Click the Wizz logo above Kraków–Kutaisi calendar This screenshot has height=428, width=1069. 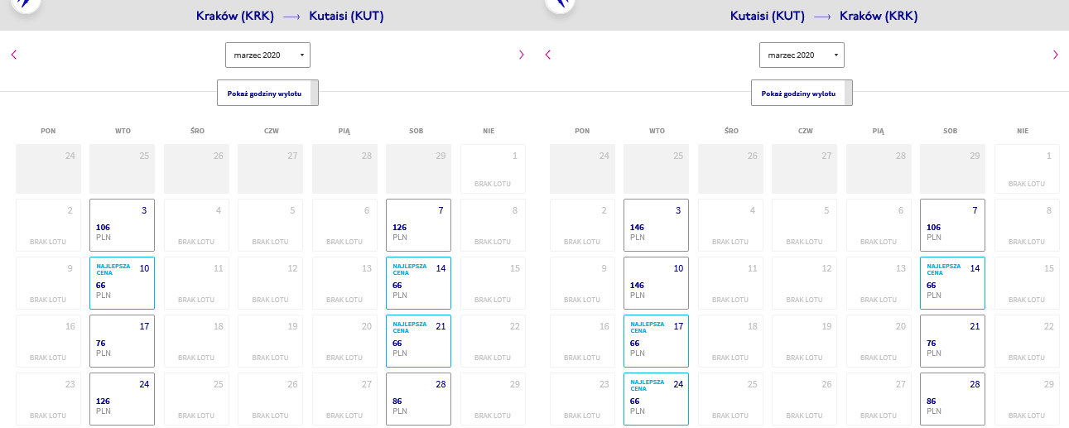tap(26, 4)
